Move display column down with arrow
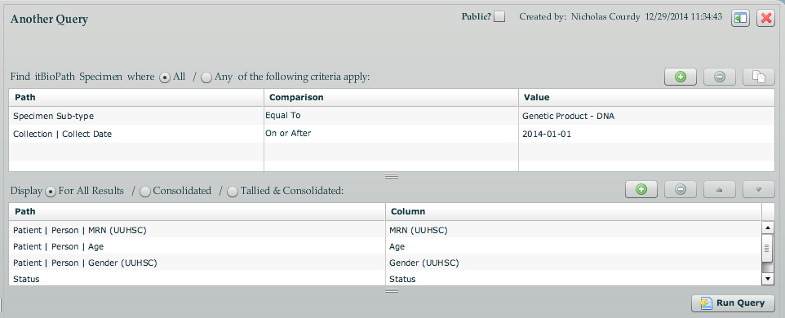The width and height of the screenshot is (785, 318). pyautogui.click(x=759, y=189)
